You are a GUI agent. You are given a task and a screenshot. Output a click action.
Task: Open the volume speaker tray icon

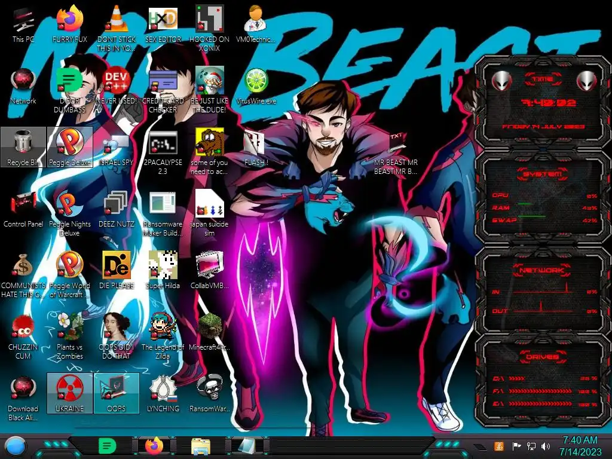[546, 446]
